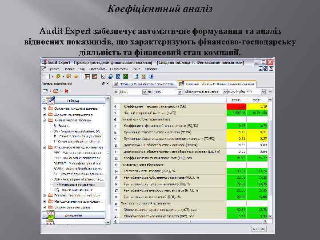Click the Таблицы section button
Viewport: 320px width, 240px height.
[73, 100]
